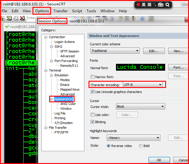189x164 pixels.
Task: Open the File menu
Action: click(x=4, y=11)
